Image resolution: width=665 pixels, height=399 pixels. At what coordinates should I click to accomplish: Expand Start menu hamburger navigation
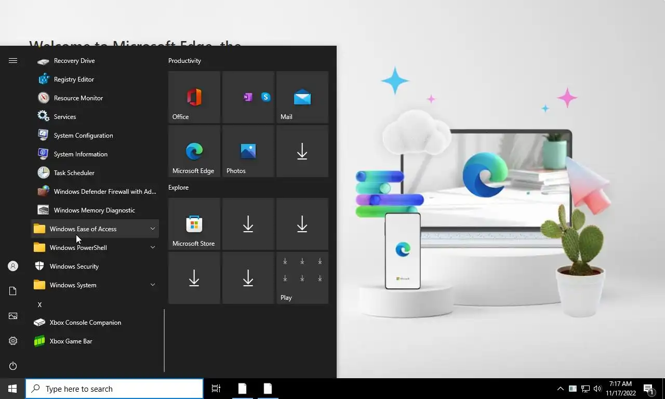(x=13, y=61)
